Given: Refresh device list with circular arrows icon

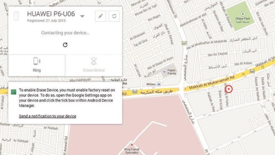Looking at the screenshot, I should pyautogui.click(x=114, y=16).
